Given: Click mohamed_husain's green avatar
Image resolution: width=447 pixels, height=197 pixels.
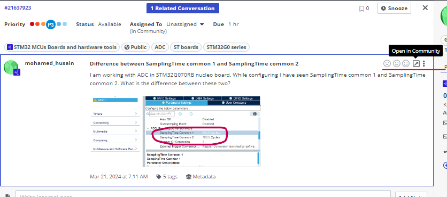Looking at the screenshot, I should coord(11,67).
